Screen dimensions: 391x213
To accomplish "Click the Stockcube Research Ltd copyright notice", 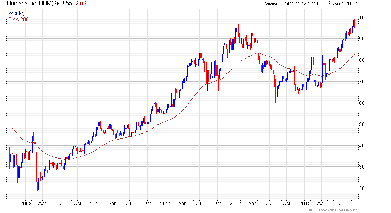I will point(333,210).
